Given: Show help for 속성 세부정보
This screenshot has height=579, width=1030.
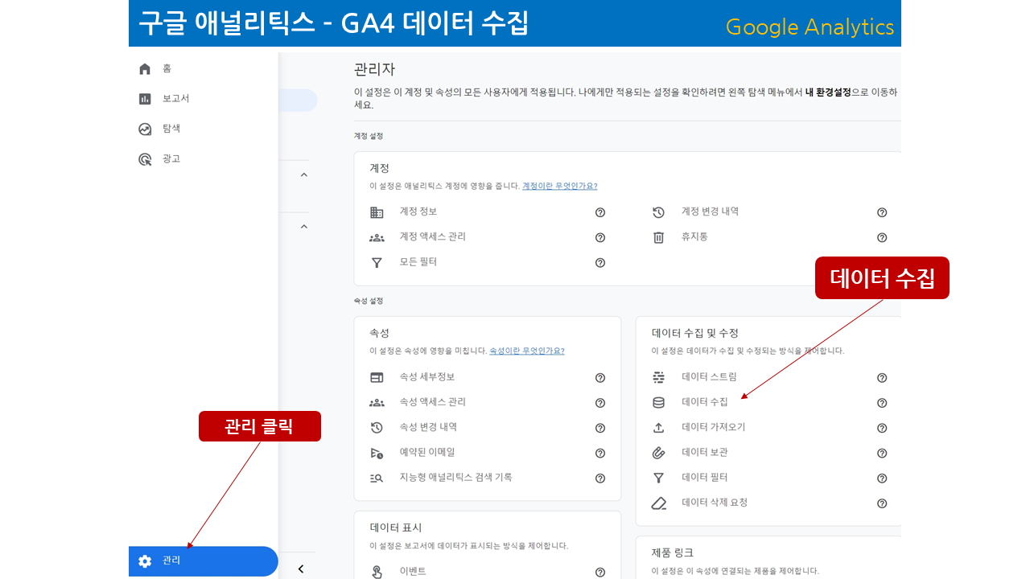Looking at the screenshot, I should 600,378.
